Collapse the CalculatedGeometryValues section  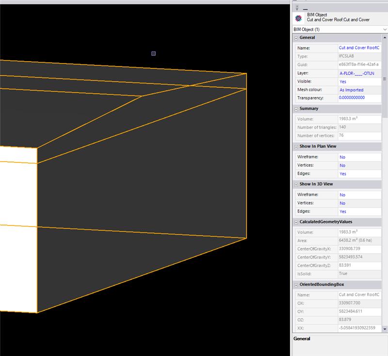coord(296,222)
